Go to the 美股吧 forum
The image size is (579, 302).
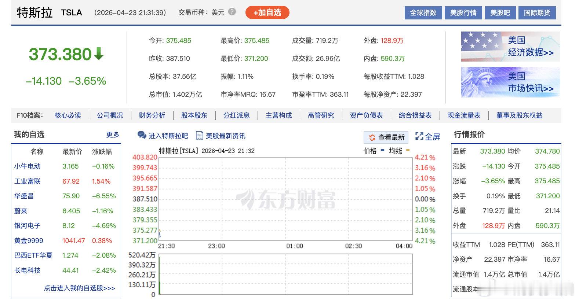[x=500, y=13]
